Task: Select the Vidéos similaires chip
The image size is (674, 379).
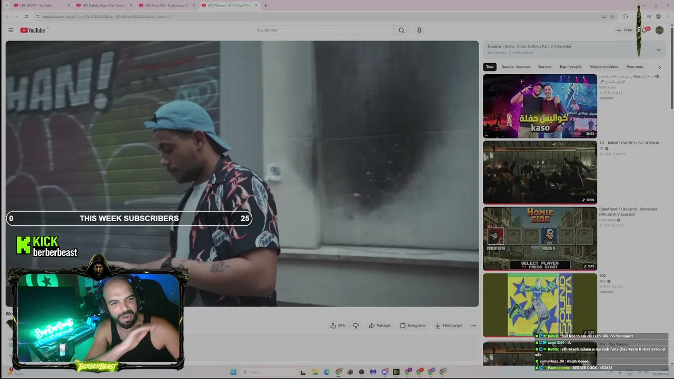Action: point(604,67)
